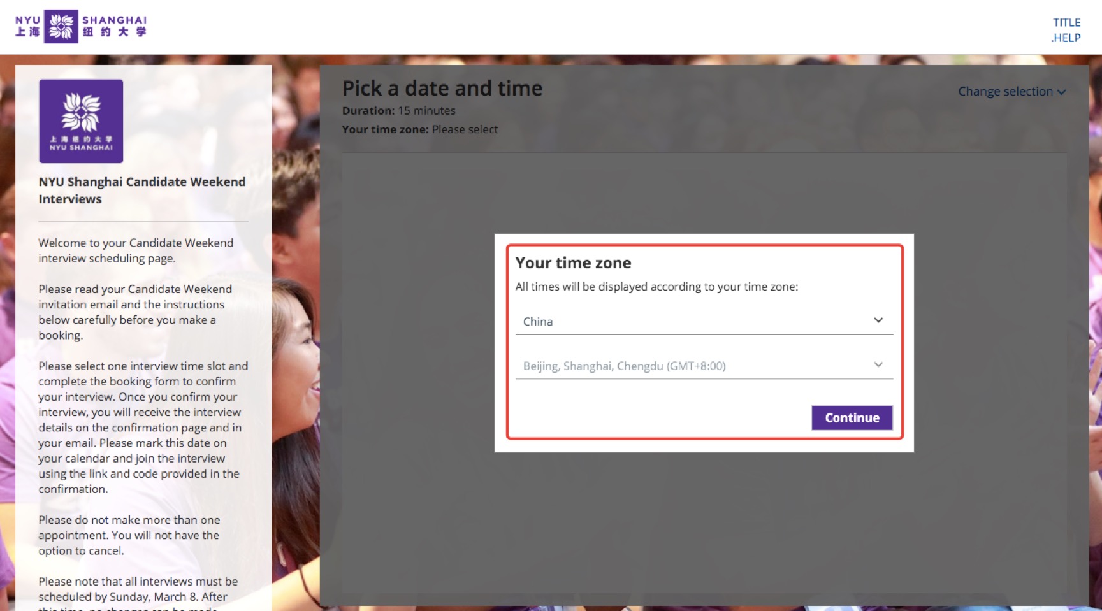Click the All times will be displayed text
Image resolution: width=1102 pixels, height=611 pixels.
(x=656, y=287)
